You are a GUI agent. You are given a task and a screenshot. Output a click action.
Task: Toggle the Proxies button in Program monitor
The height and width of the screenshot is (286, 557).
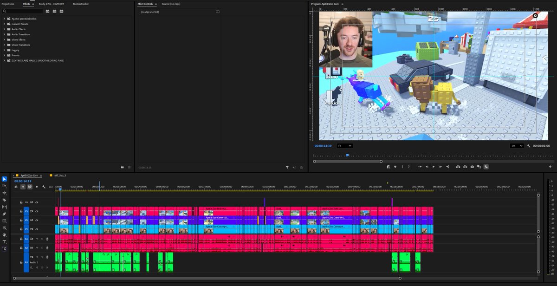point(486,166)
